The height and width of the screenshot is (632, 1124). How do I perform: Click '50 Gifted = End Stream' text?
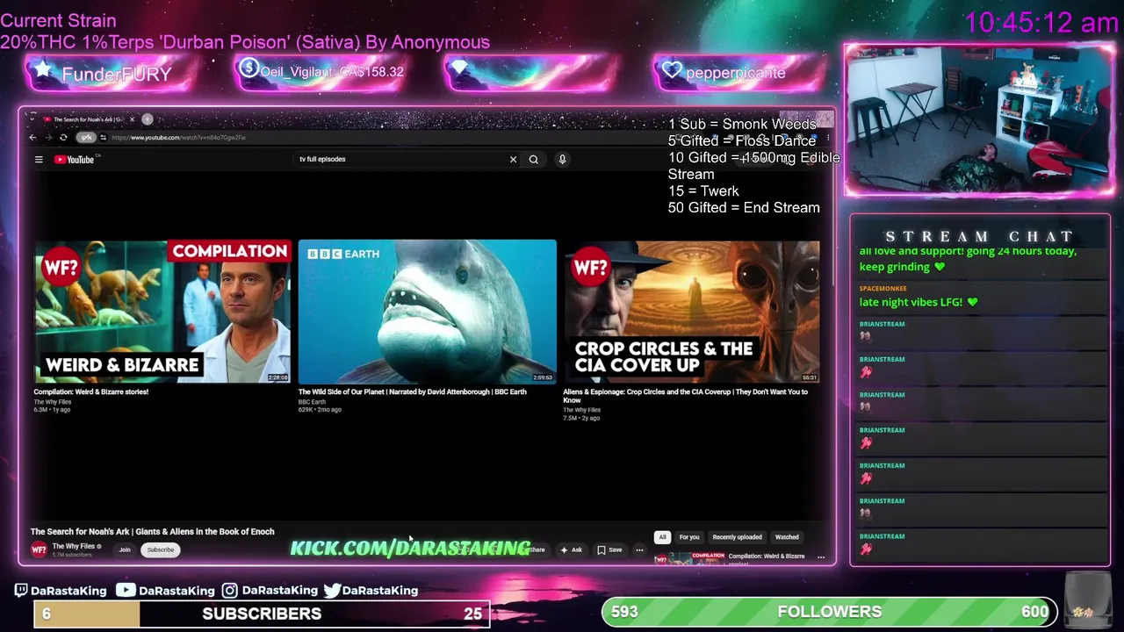[x=744, y=208]
